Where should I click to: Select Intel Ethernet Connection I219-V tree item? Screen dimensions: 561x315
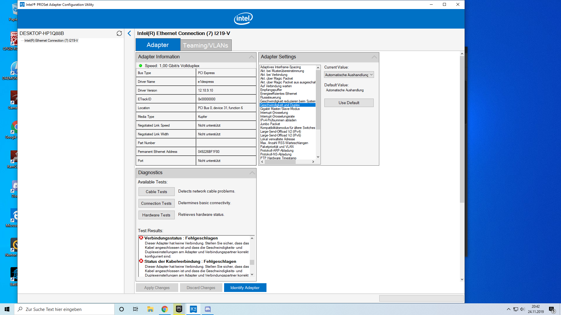[x=51, y=41]
